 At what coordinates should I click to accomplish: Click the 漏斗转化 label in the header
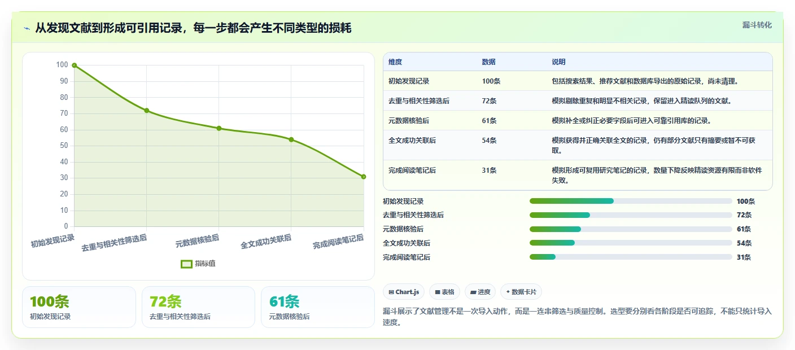pos(757,25)
